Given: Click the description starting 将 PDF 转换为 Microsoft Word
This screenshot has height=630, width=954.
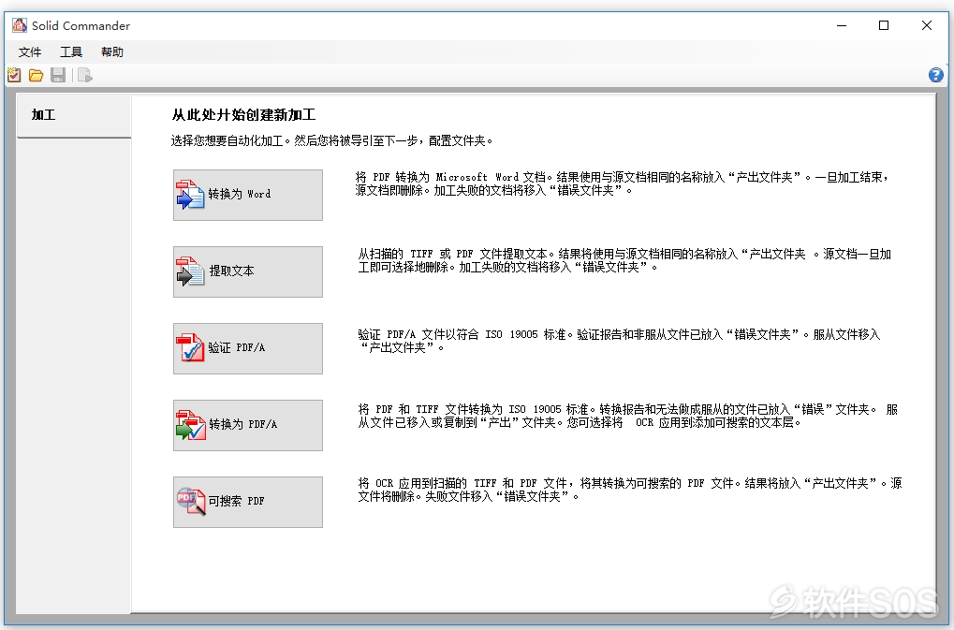Looking at the screenshot, I should click(623, 183).
